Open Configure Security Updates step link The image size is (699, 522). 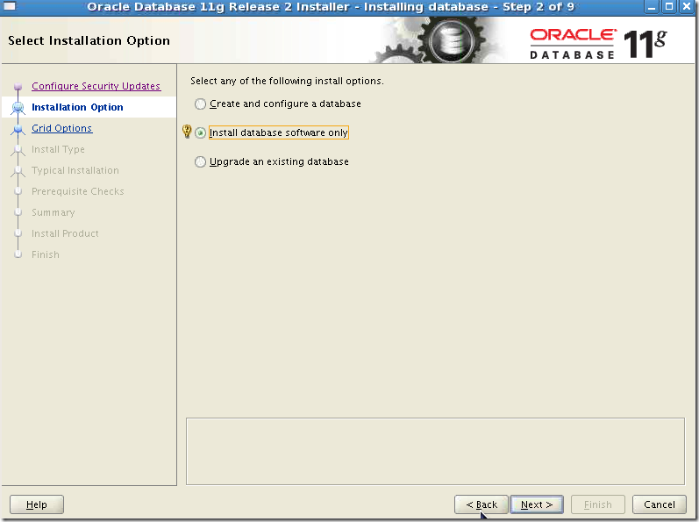pyautogui.click(x=96, y=86)
